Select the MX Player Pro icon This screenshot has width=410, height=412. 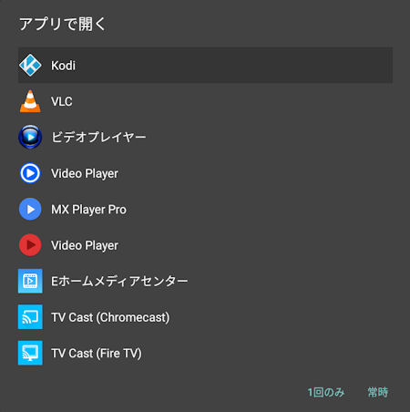pyautogui.click(x=30, y=209)
